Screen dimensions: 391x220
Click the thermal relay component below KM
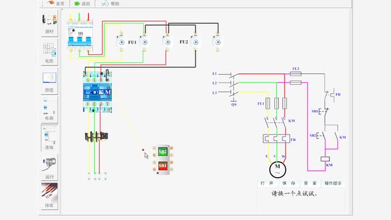[x=97, y=137]
